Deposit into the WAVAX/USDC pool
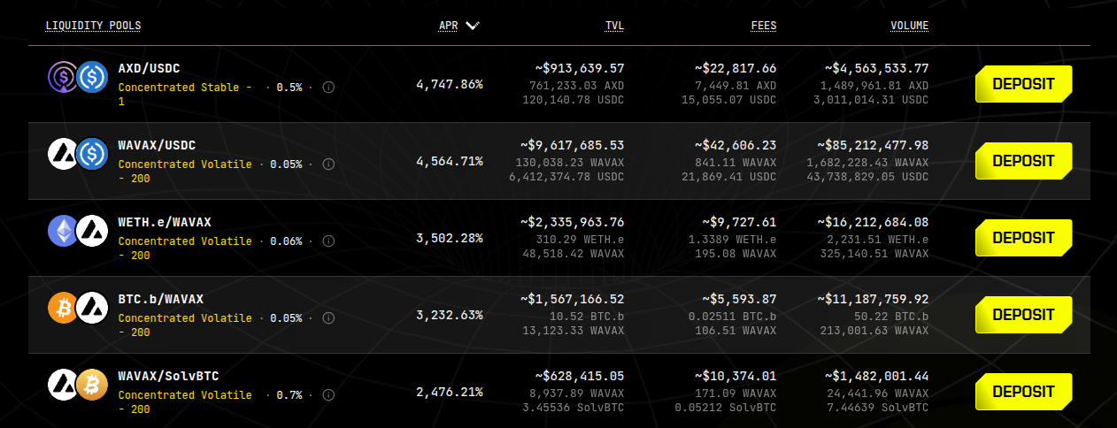The image size is (1117, 428). click(x=1023, y=162)
